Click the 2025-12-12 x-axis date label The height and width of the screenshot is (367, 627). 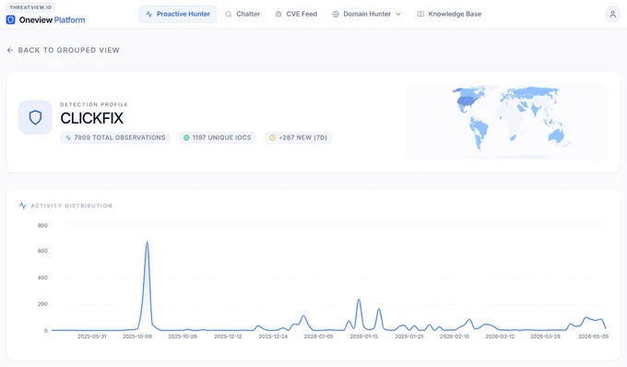tap(228, 337)
